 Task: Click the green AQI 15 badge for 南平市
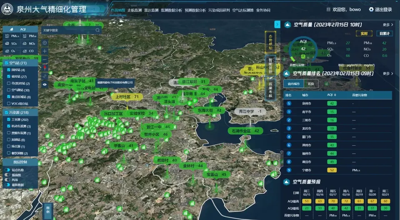332,111
